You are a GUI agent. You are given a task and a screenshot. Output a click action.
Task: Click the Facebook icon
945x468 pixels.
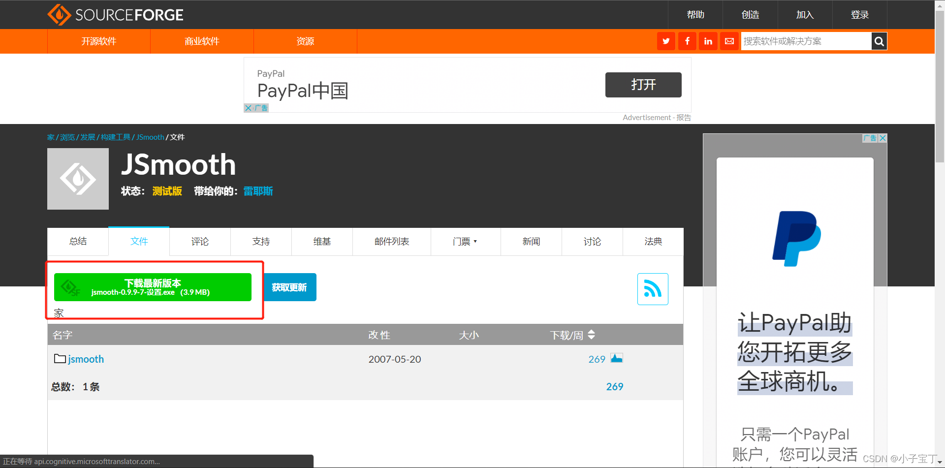(x=687, y=41)
